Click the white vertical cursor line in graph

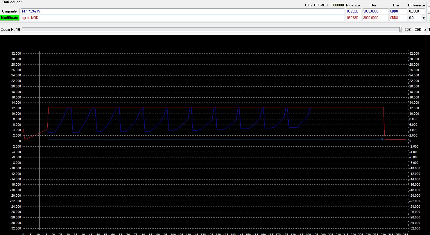40,174
